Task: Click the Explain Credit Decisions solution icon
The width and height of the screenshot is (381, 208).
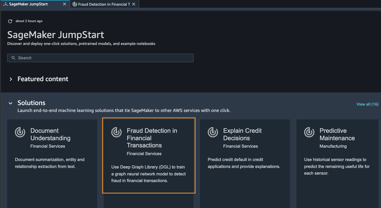Action: coord(213,132)
